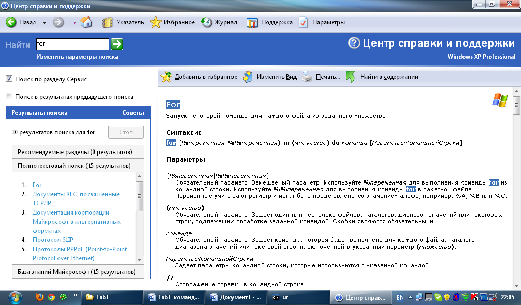Open the 'Протокол SLIP' result
This screenshot has width=521, height=305.
pyautogui.click(x=53, y=239)
